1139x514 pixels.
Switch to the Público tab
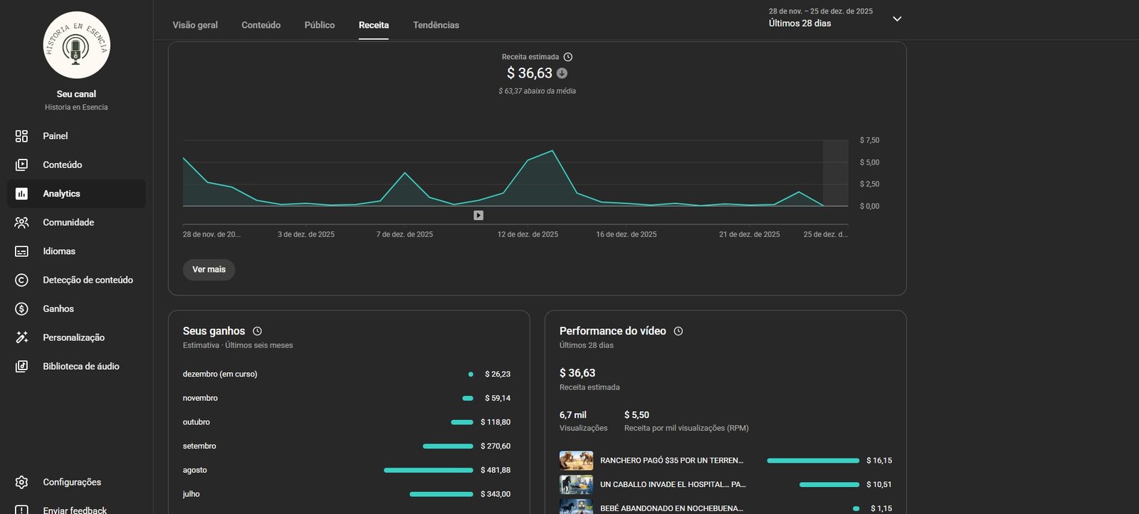[320, 25]
